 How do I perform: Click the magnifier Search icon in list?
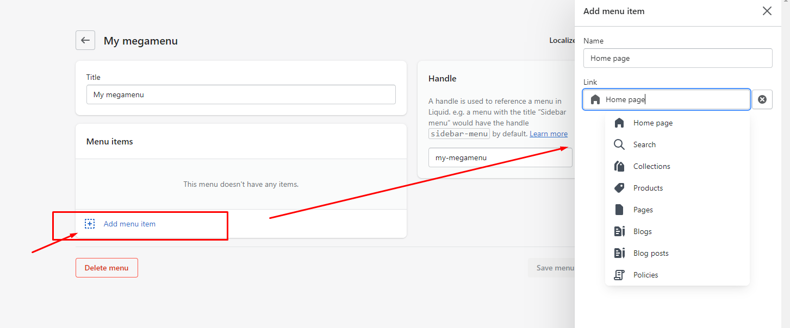click(619, 145)
